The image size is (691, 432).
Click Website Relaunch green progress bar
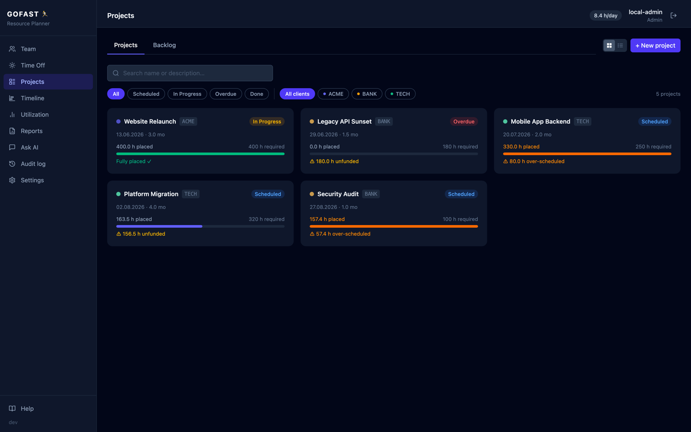click(x=200, y=154)
